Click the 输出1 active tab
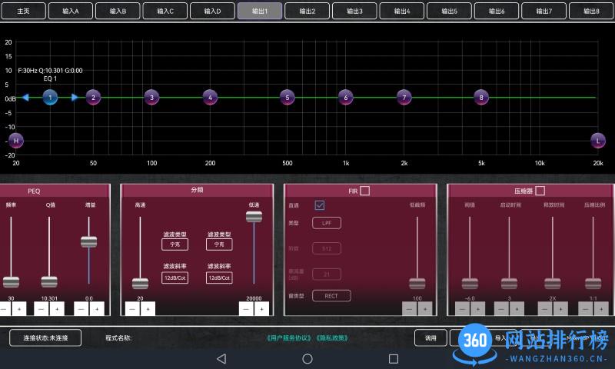The width and height of the screenshot is (615, 369). (260, 11)
